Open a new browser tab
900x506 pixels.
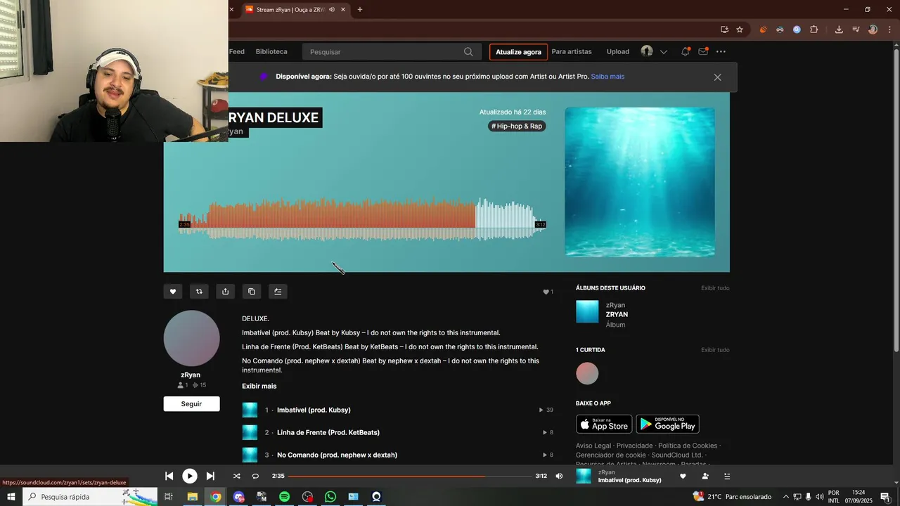tap(360, 9)
